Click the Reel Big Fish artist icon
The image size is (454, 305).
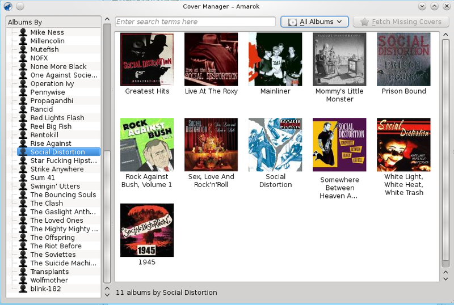(23, 126)
